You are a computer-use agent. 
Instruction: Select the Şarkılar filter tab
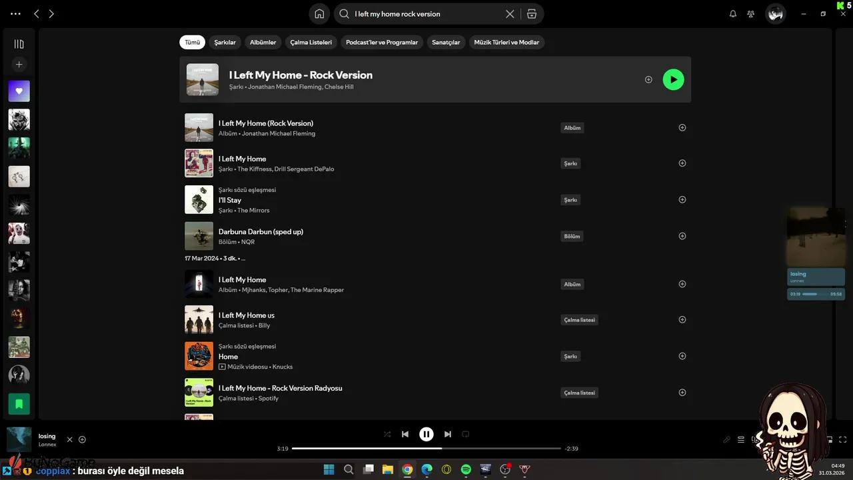(225, 42)
